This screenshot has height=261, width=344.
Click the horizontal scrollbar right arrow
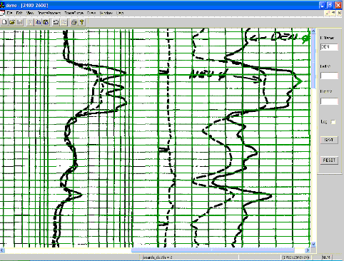[x=308, y=250]
